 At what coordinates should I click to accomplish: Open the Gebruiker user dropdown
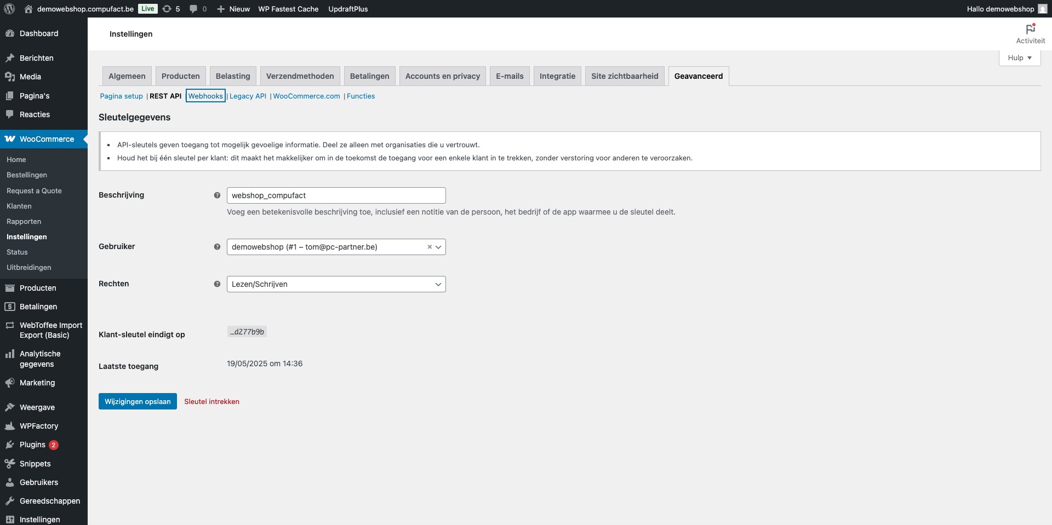(336, 247)
